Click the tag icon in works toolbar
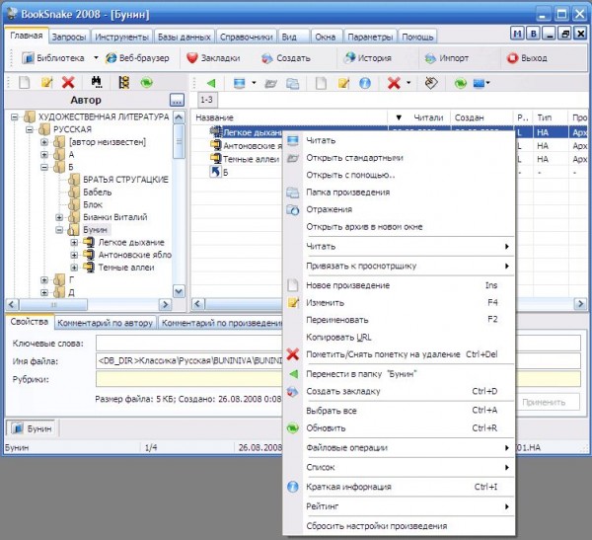This screenshot has width=592, height=540. [431, 83]
